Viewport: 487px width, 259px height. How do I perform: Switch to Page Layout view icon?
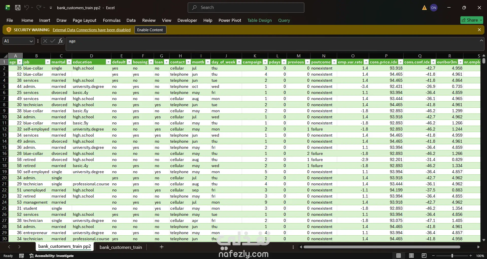(411, 256)
